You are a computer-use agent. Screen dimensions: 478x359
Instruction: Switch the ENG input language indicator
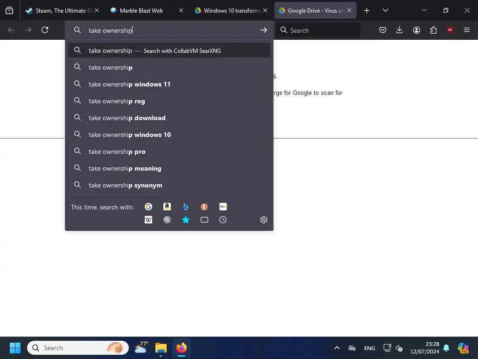[370, 348]
